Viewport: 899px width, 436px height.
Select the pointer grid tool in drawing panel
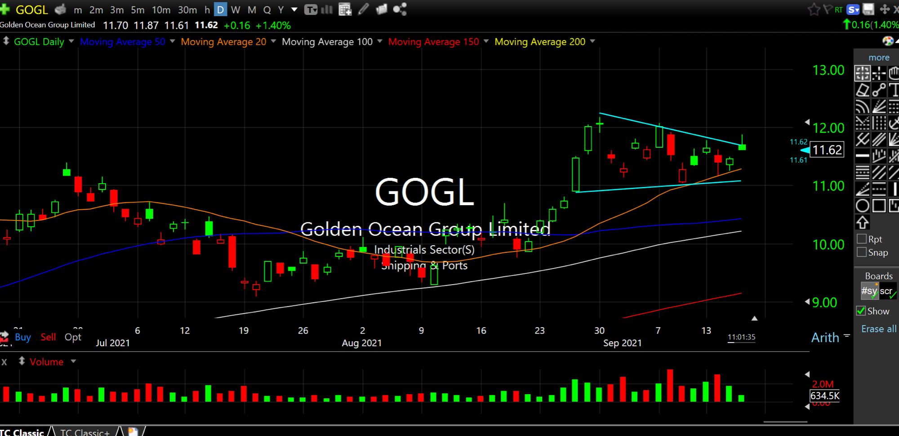pos(862,73)
